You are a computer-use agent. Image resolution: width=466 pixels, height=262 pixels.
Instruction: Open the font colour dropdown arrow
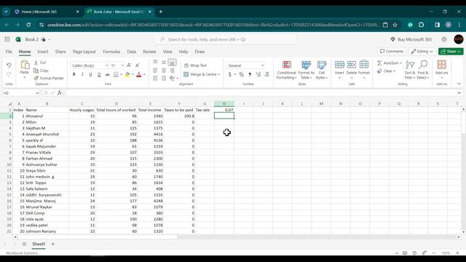144,74
